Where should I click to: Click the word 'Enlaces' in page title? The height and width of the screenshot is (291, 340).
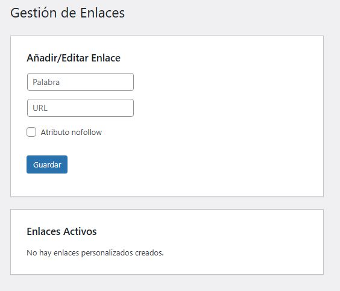pos(102,13)
